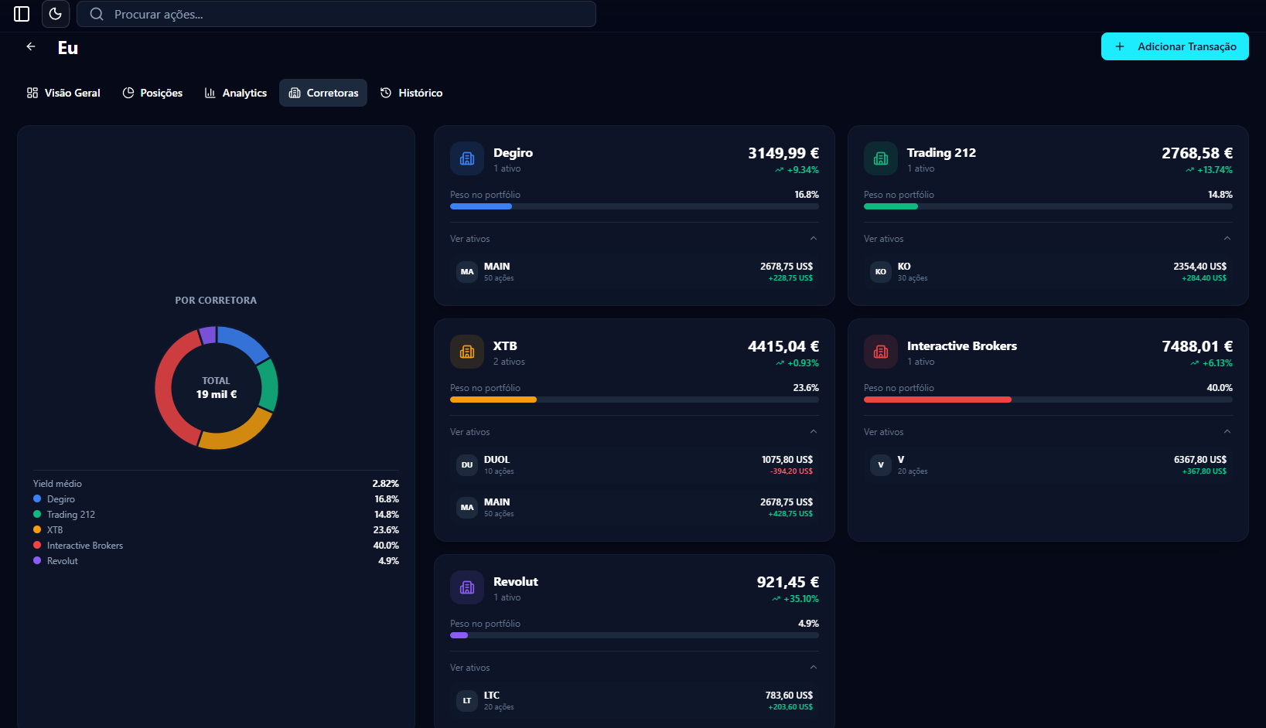Open the Analytics tab
Viewport: 1266px width, 728px height.
coord(235,93)
